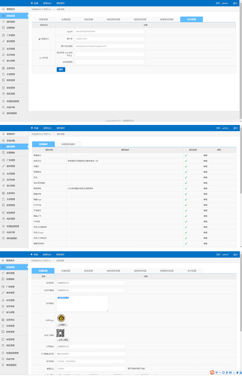Image resolution: width=242 pixels, height=380 pixels.
Task: Uncheck the 微信支付 checkbox
Action: (40, 39)
